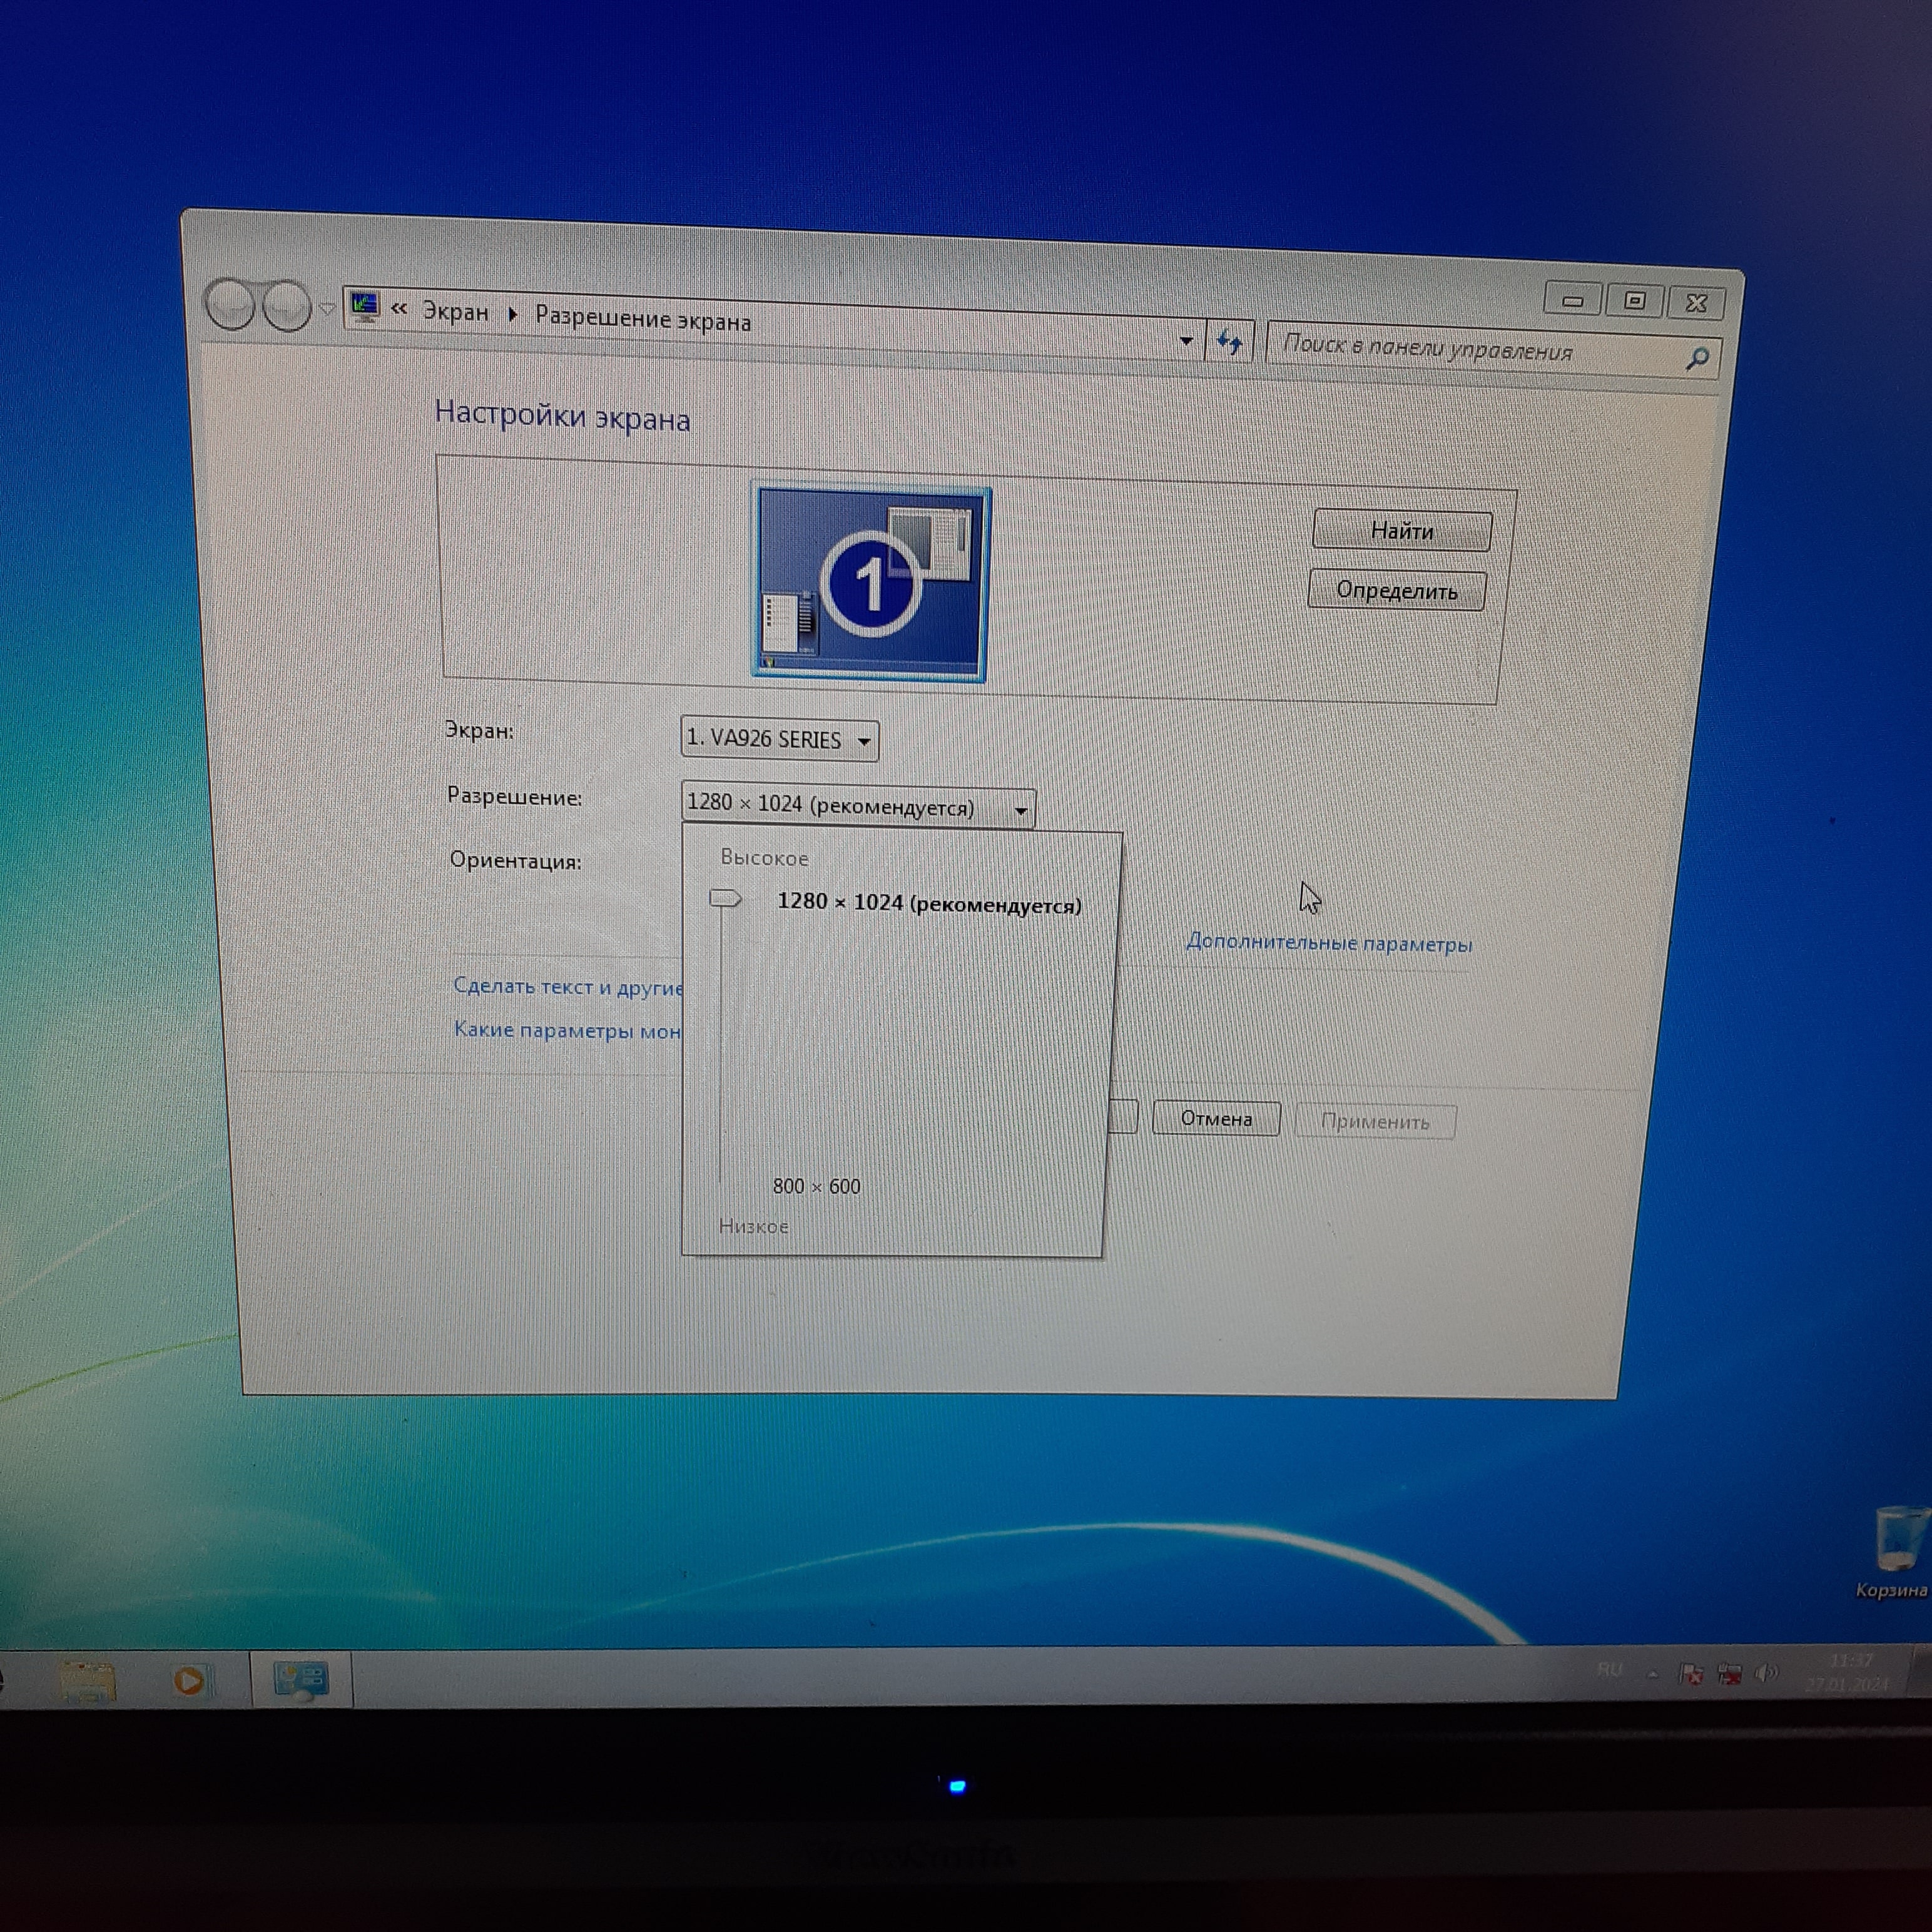Collapse the Разрешение resolution dropdown

click(x=1020, y=809)
